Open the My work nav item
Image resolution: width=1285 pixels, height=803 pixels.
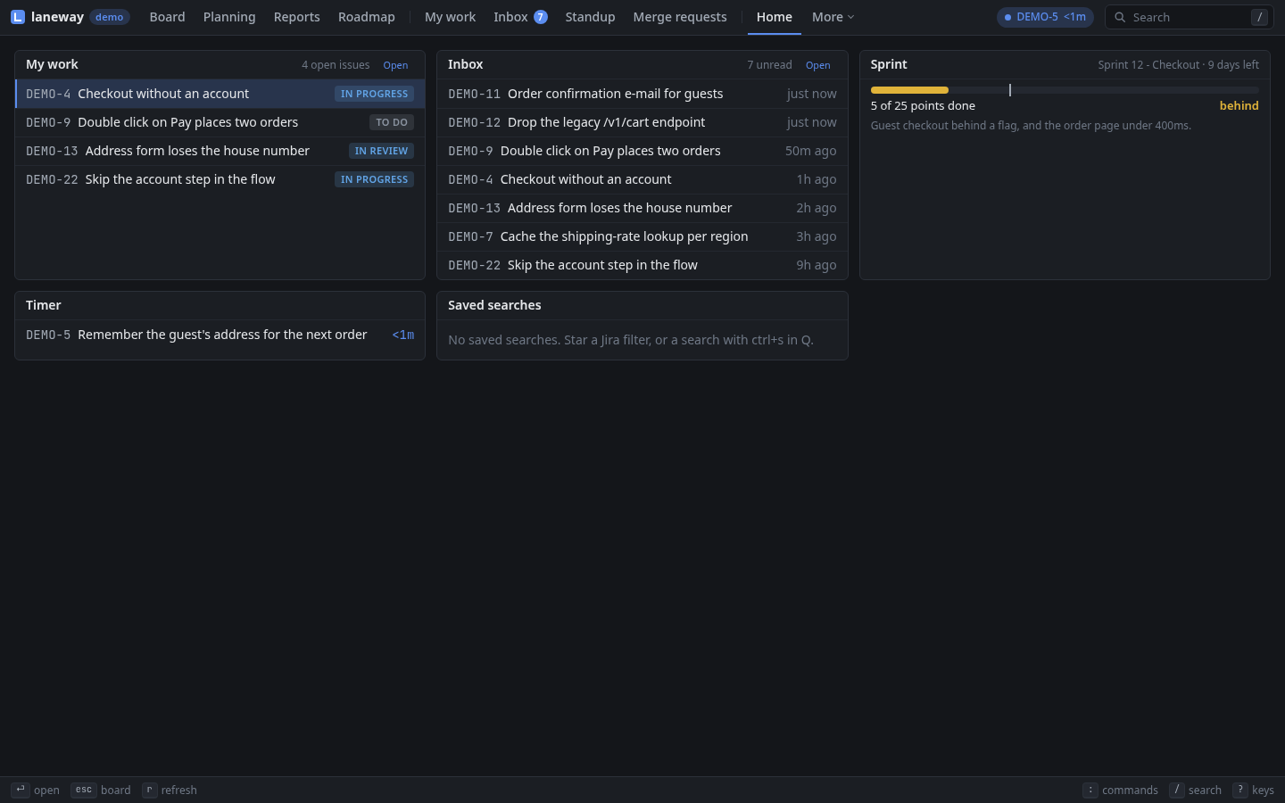(x=450, y=17)
